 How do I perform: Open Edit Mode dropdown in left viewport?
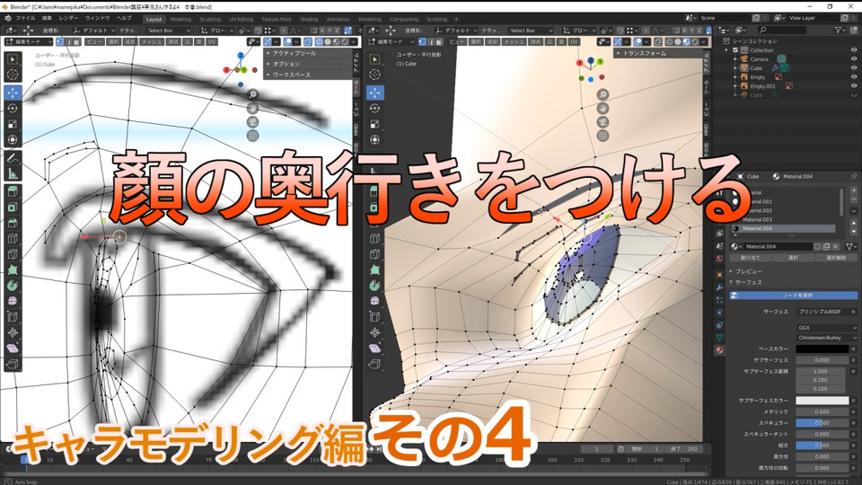(29, 42)
